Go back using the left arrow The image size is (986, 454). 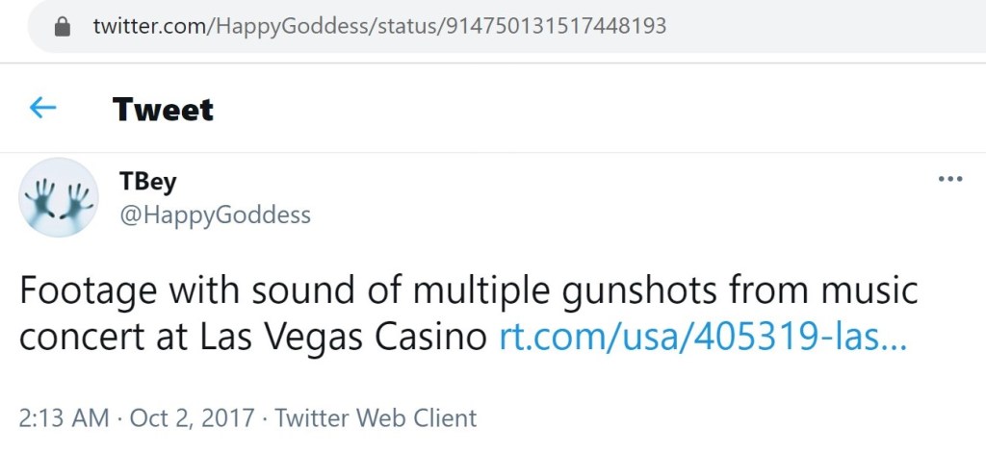coord(43,108)
